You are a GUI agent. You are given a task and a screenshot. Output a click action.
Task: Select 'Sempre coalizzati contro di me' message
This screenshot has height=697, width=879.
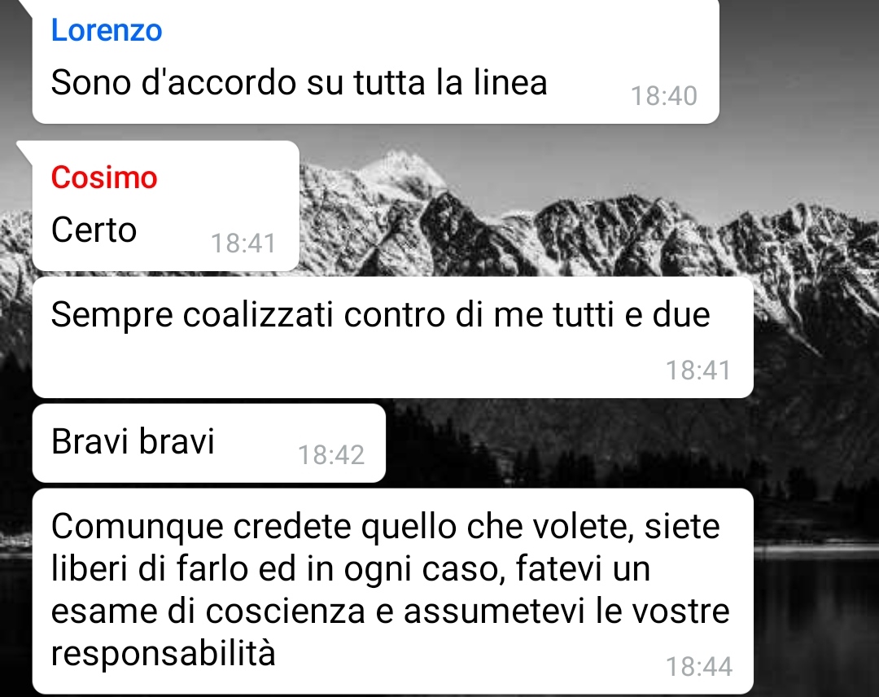[x=381, y=314]
